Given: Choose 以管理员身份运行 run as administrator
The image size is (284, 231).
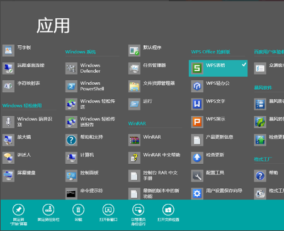Looking at the screenshot, I should (x=139, y=215).
